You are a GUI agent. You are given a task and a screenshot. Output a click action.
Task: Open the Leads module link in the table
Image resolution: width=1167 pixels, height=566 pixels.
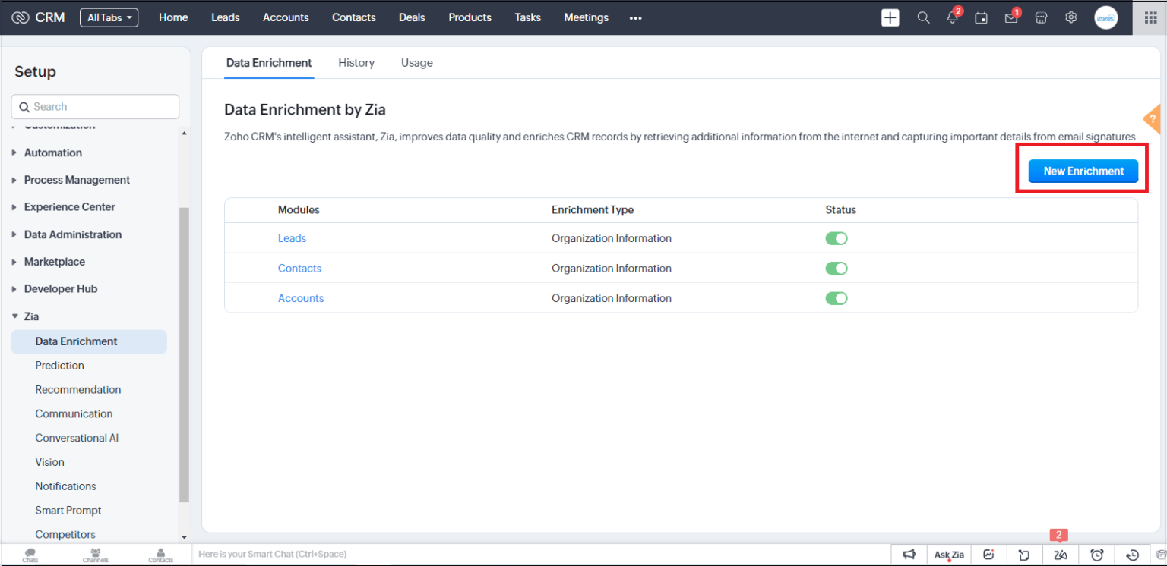(x=292, y=237)
